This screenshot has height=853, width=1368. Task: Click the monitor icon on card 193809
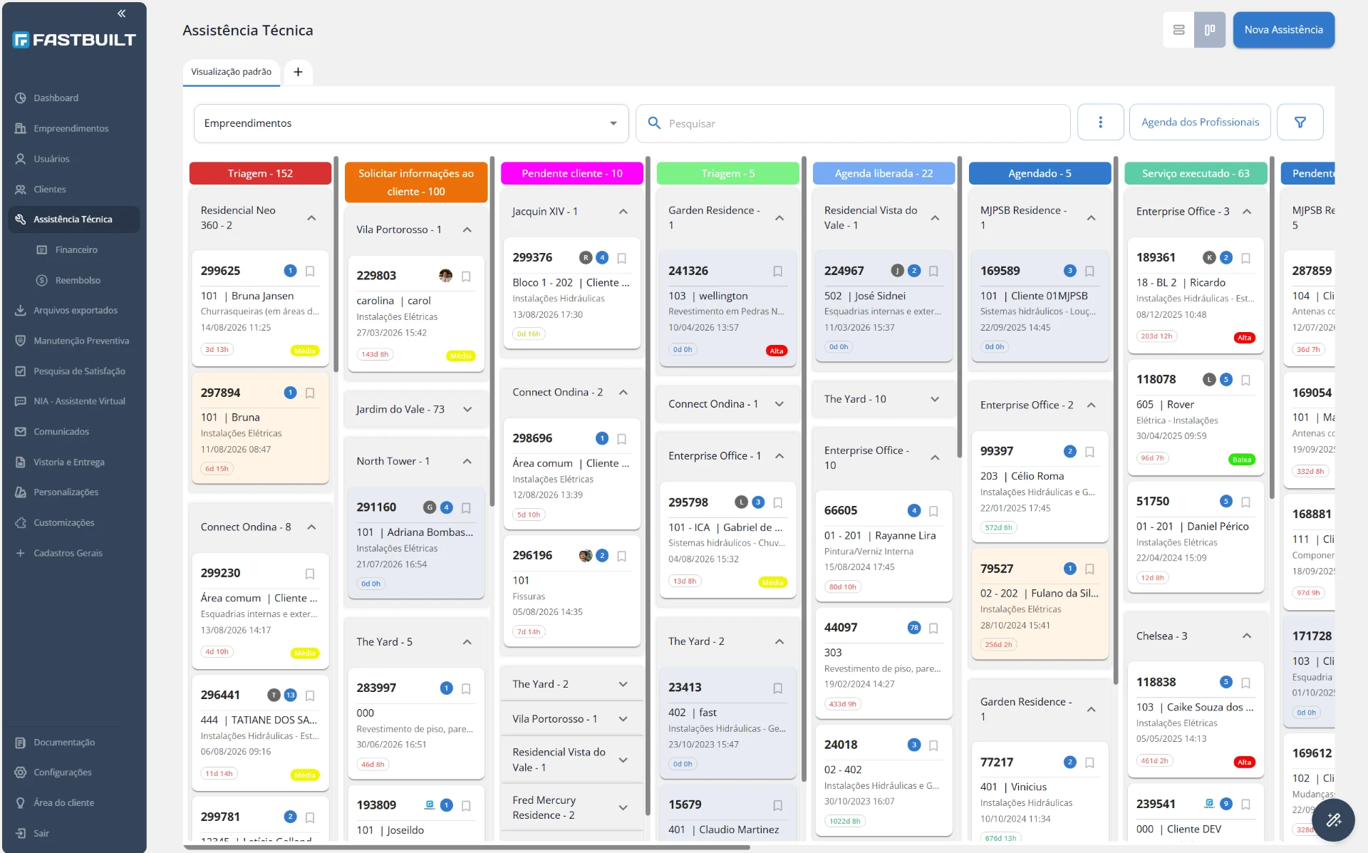(430, 805)
